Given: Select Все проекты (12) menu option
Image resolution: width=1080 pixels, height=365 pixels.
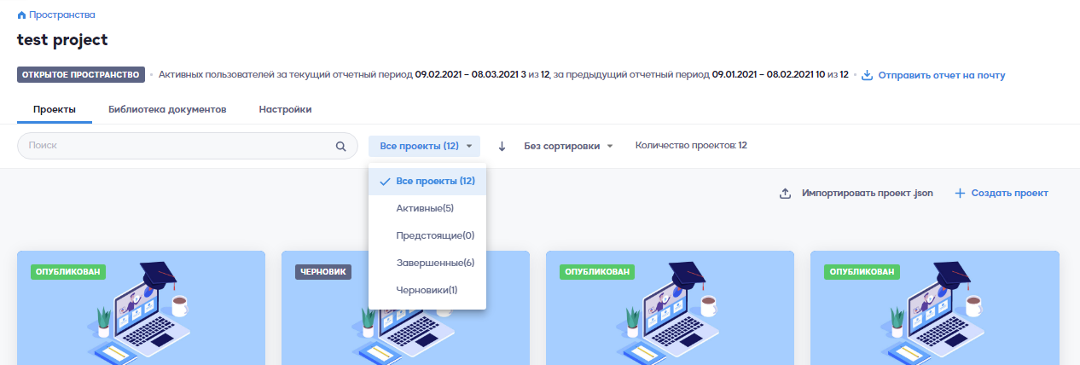Looking at the screenshot, I should tap(427, 181).
